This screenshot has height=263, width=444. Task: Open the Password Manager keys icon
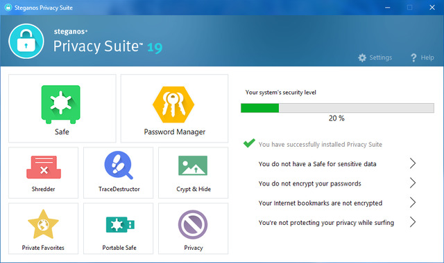pyautogui.click(x=173, y=105)
